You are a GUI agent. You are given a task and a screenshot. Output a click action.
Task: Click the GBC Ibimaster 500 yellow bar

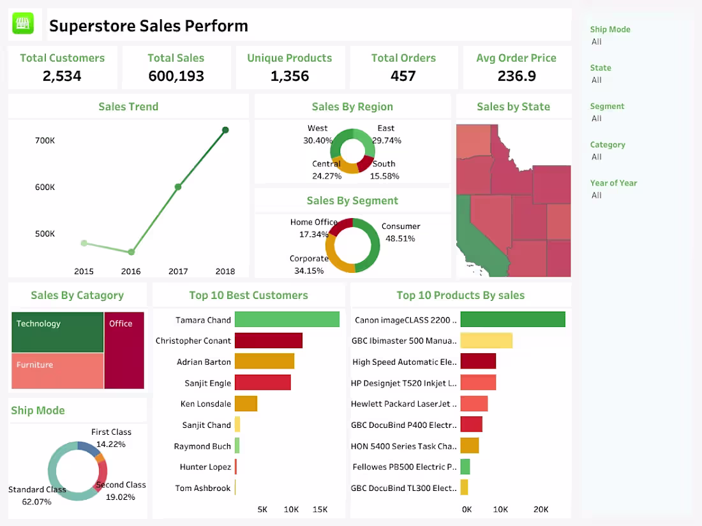click(486, 340)
